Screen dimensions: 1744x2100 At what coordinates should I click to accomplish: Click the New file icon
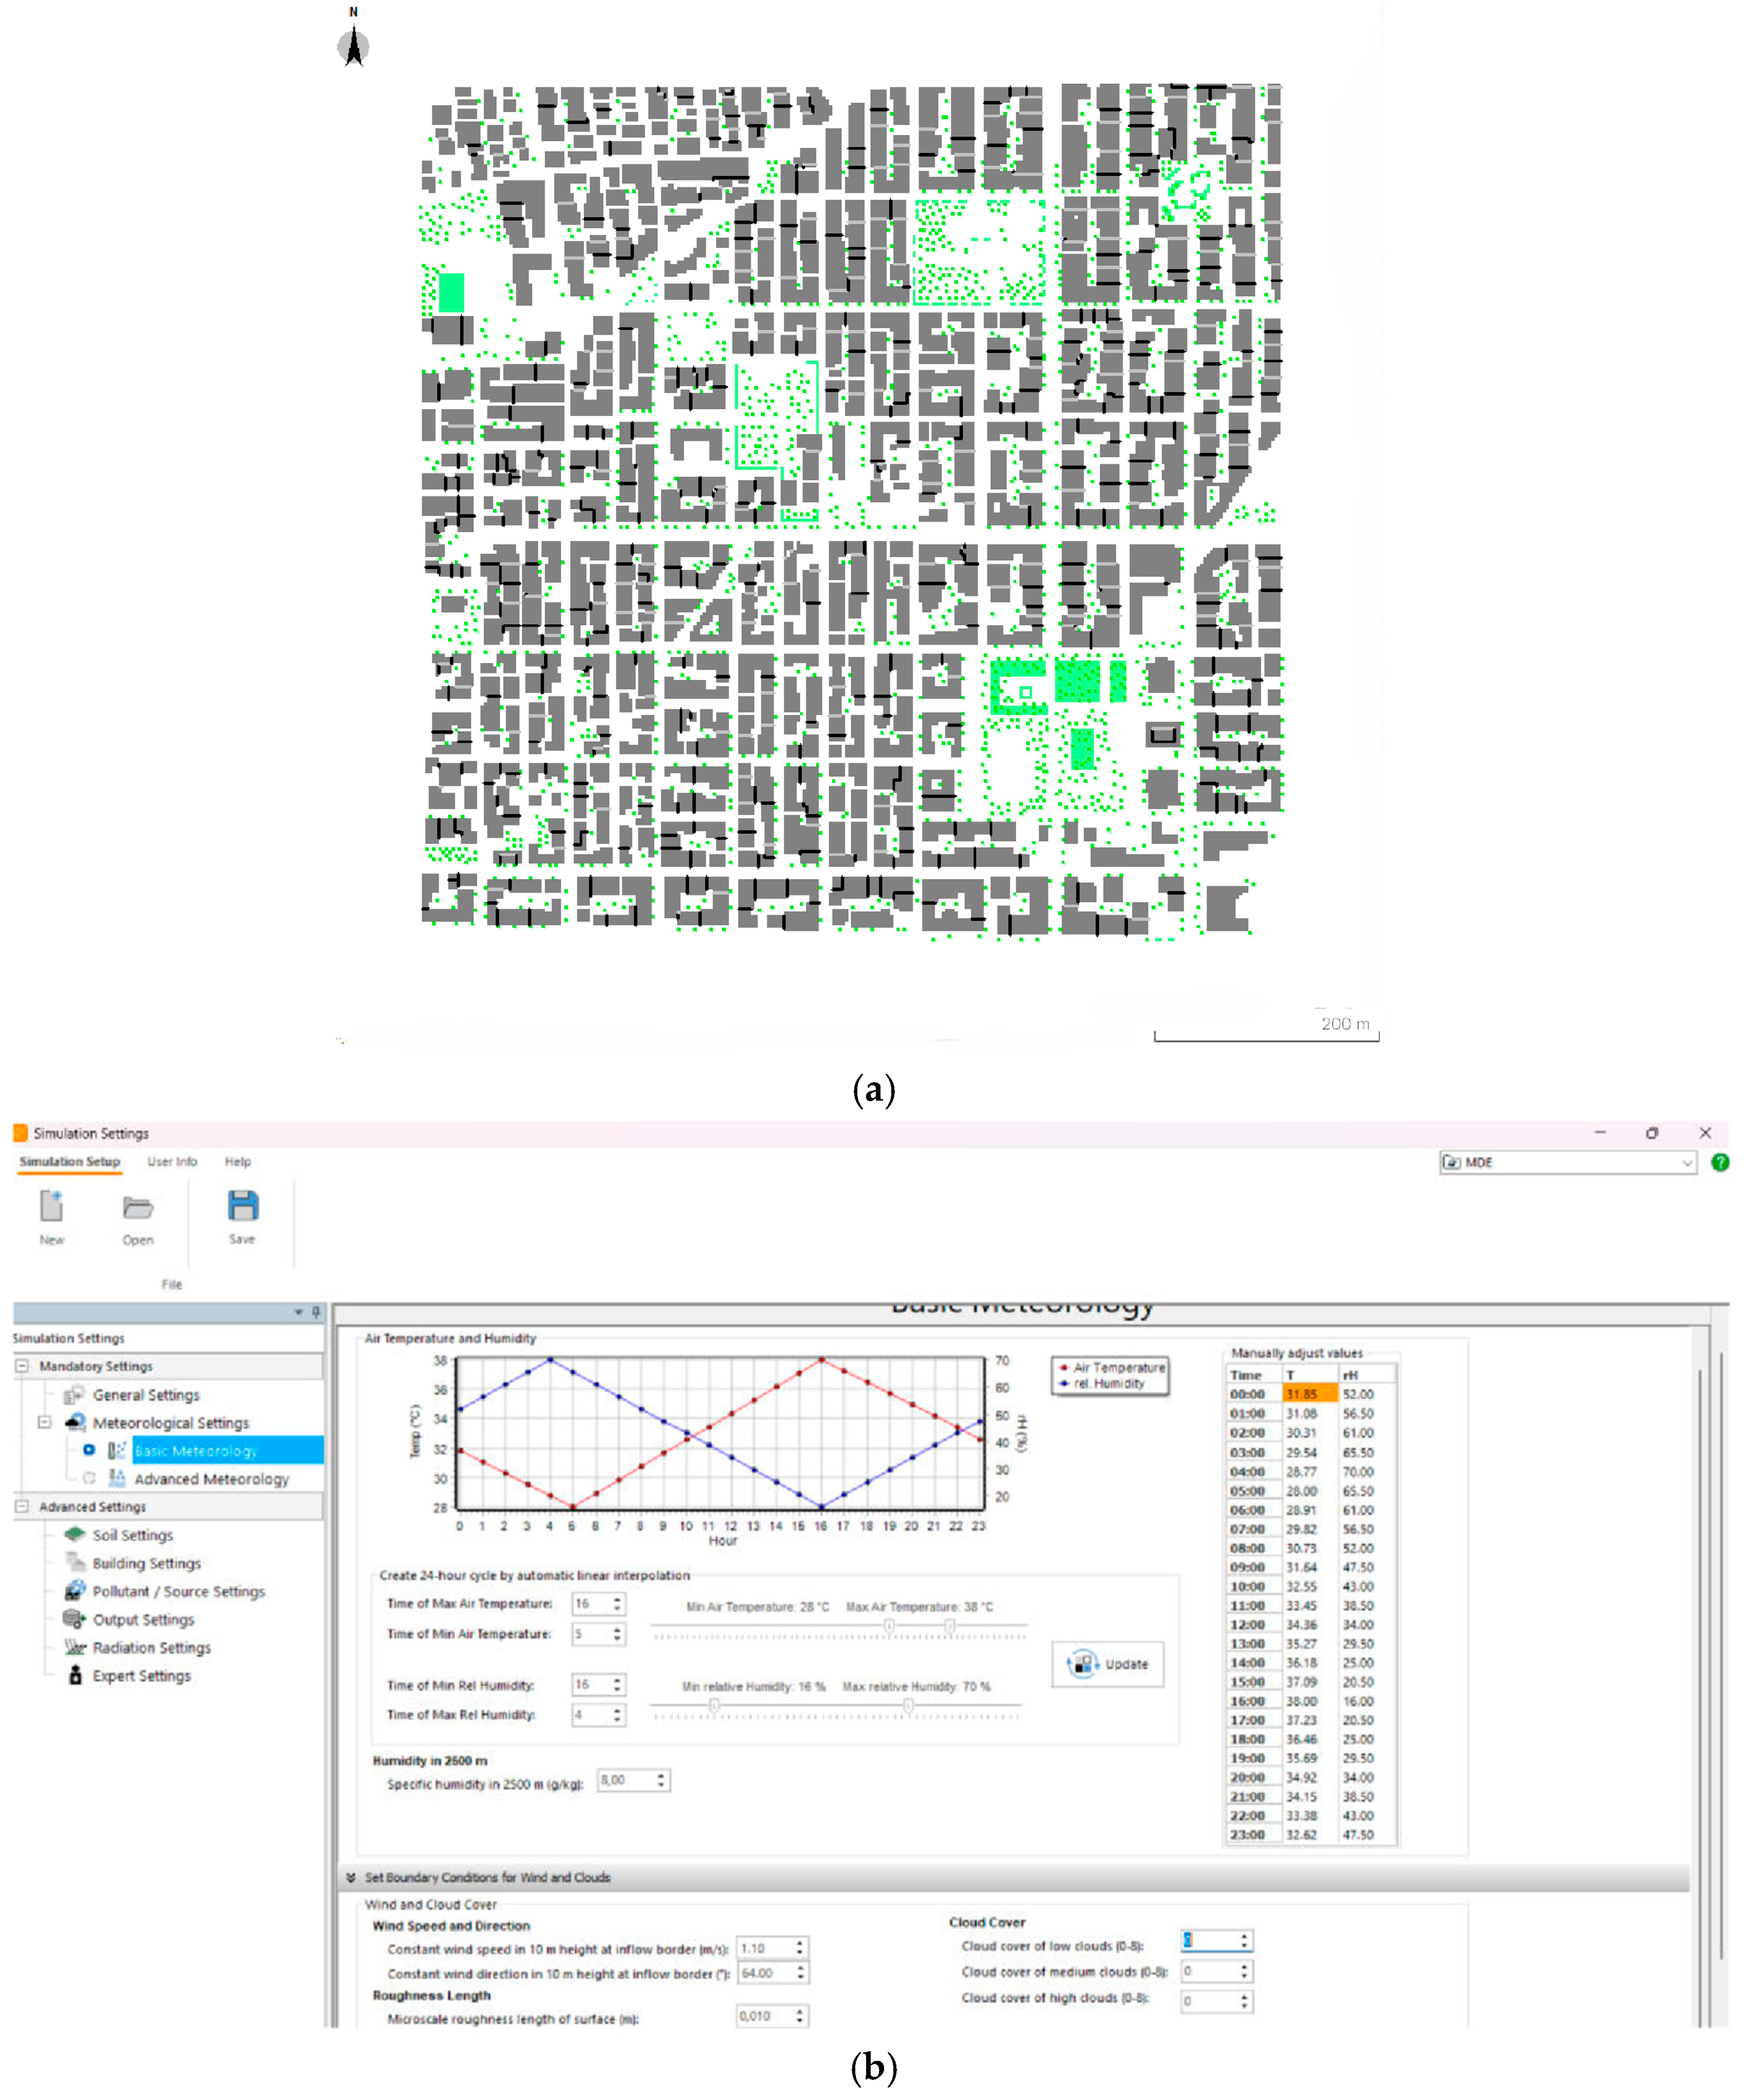pyautogui.click(x=51, y=1206)
